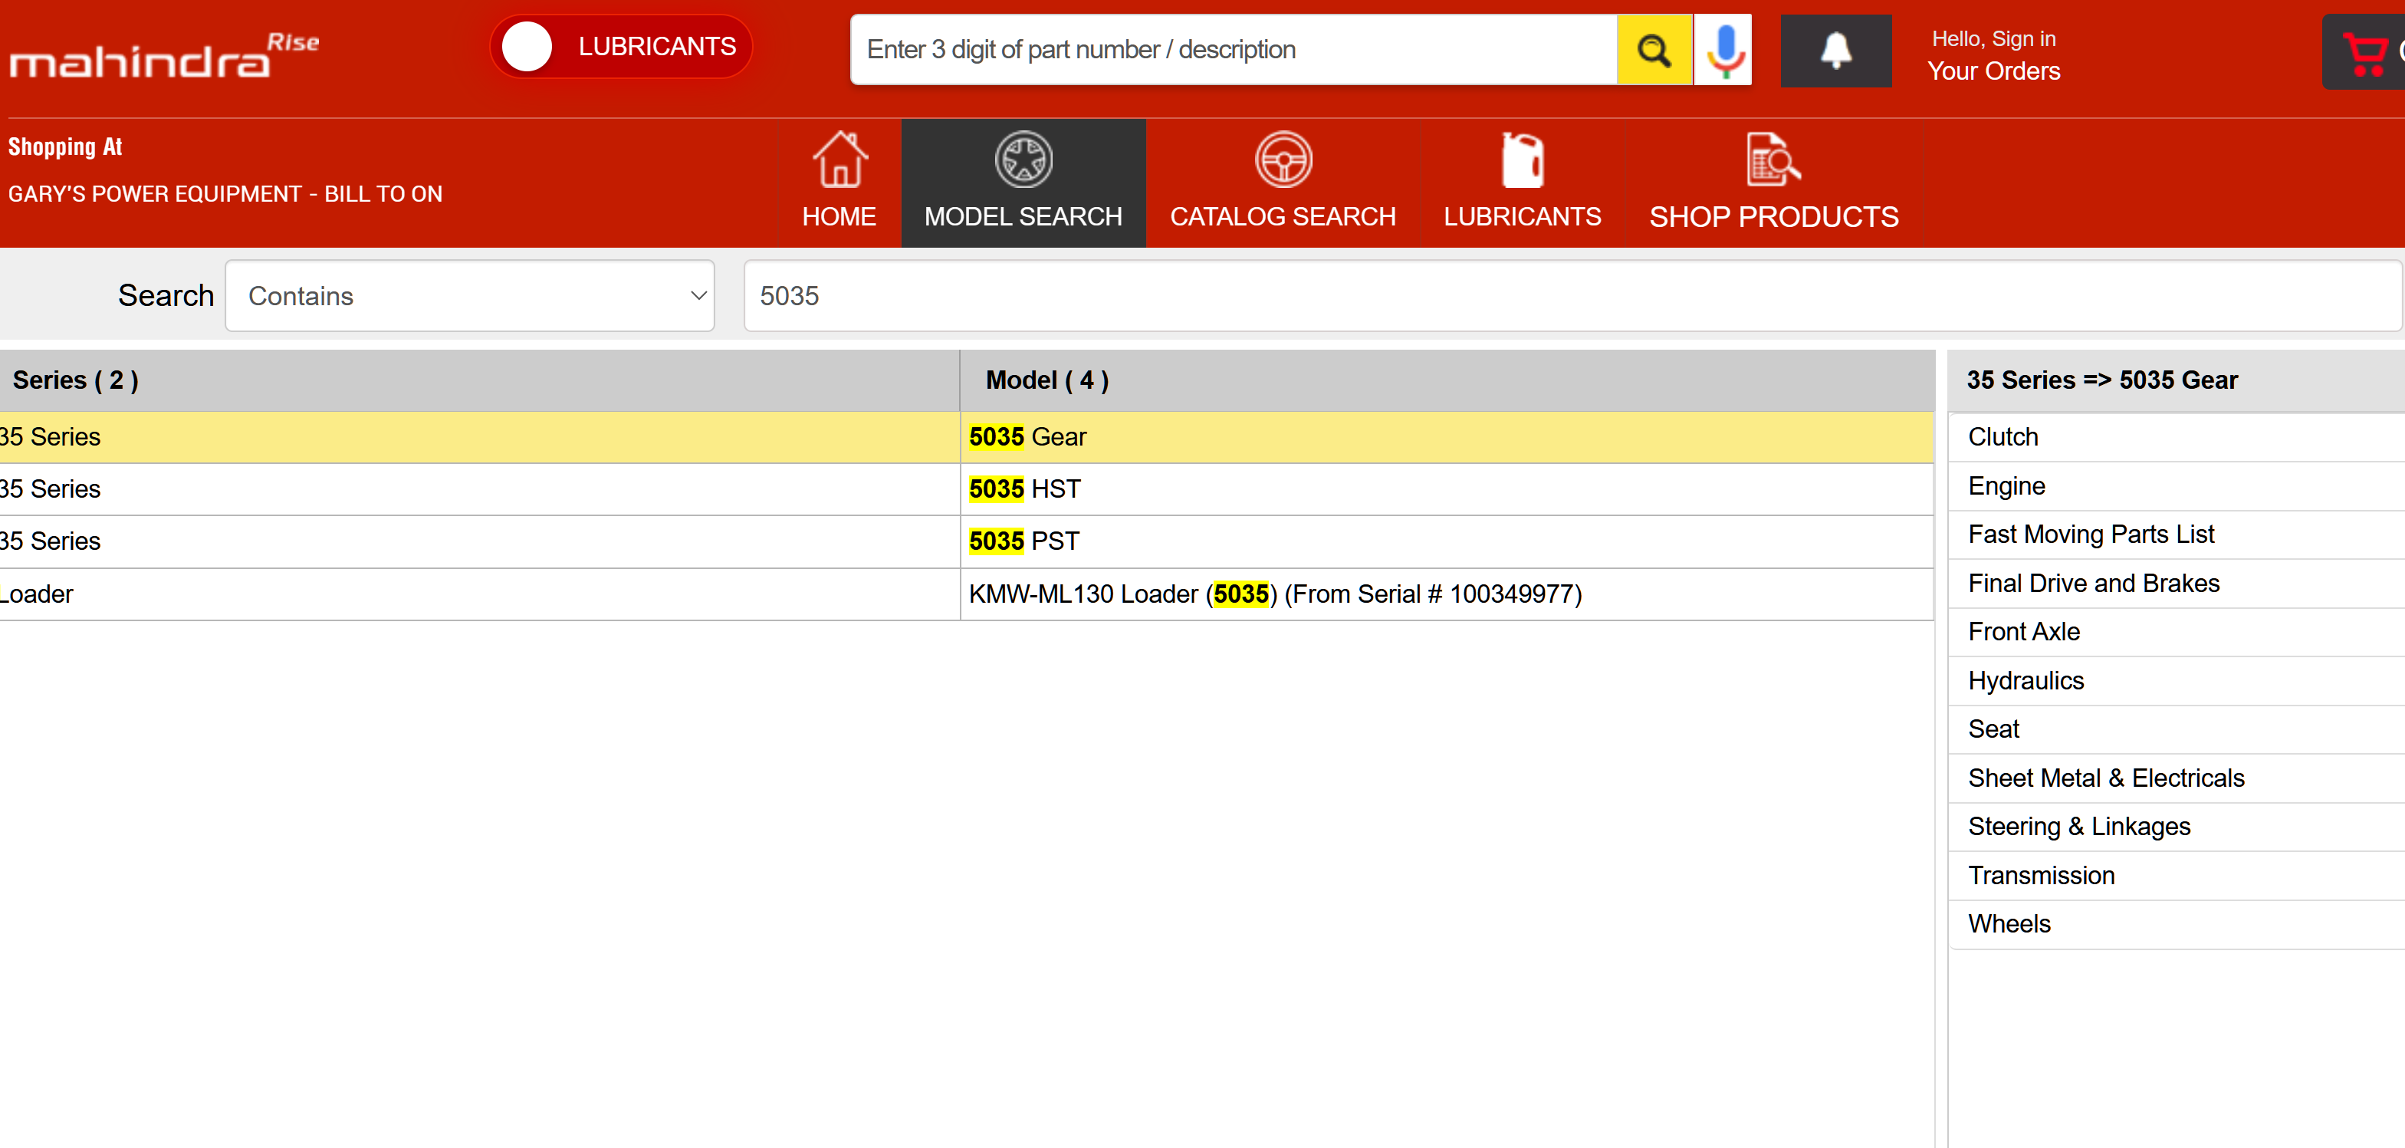Open the Hydraulics category

tap(2177, 680)
